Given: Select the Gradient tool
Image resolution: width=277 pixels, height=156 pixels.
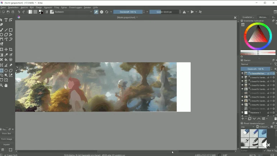Looking at the screenshot, I should [x=1, y=55].
